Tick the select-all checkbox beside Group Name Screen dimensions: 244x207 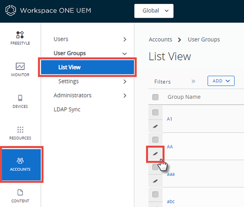(155, 97)
